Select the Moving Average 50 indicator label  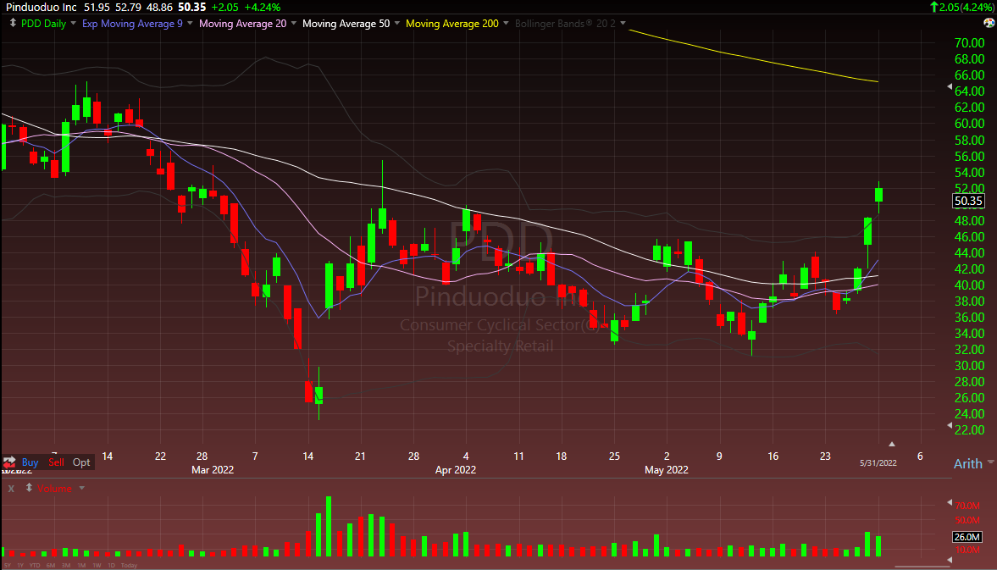click(346, 24)
